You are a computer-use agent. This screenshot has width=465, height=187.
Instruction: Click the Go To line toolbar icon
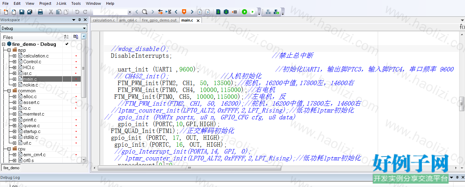pyautogui.click(x=168, y=12)
